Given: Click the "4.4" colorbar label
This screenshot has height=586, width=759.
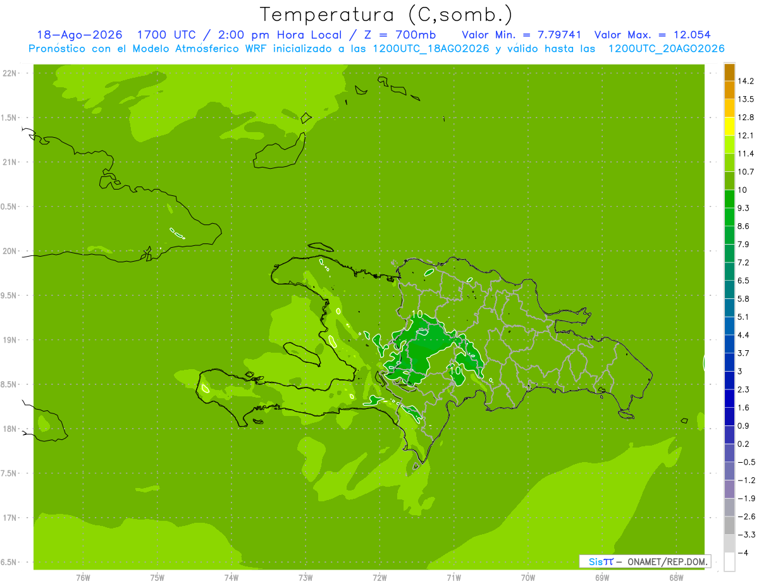Looking at the screenshot, I should 743,335.
